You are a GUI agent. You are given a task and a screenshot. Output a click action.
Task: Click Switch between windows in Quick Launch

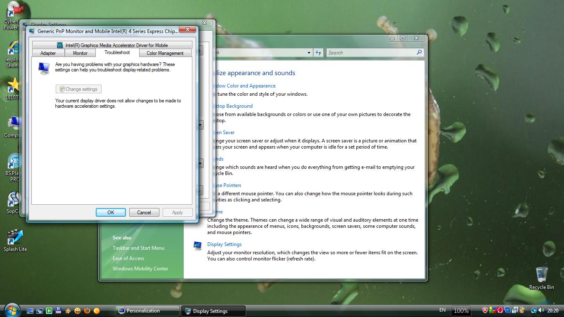point(40,311)
